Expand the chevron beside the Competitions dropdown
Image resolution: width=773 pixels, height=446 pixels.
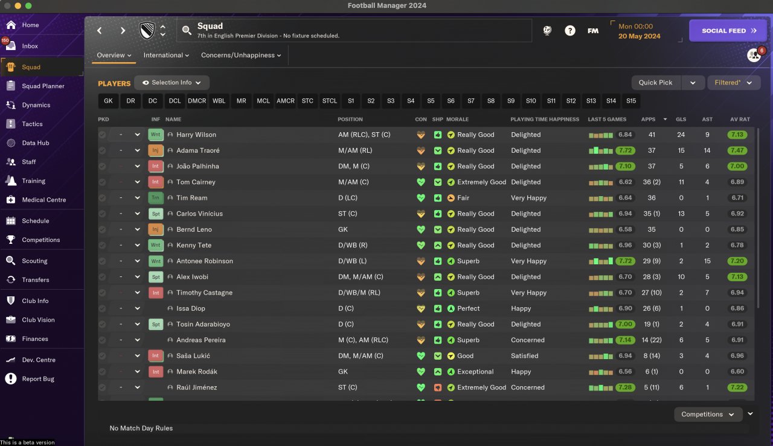click(x=751, y=414)
